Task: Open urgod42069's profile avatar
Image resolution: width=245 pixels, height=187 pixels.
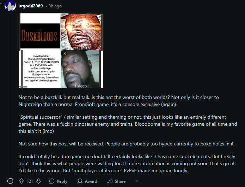Action: [x=10, y=6]
